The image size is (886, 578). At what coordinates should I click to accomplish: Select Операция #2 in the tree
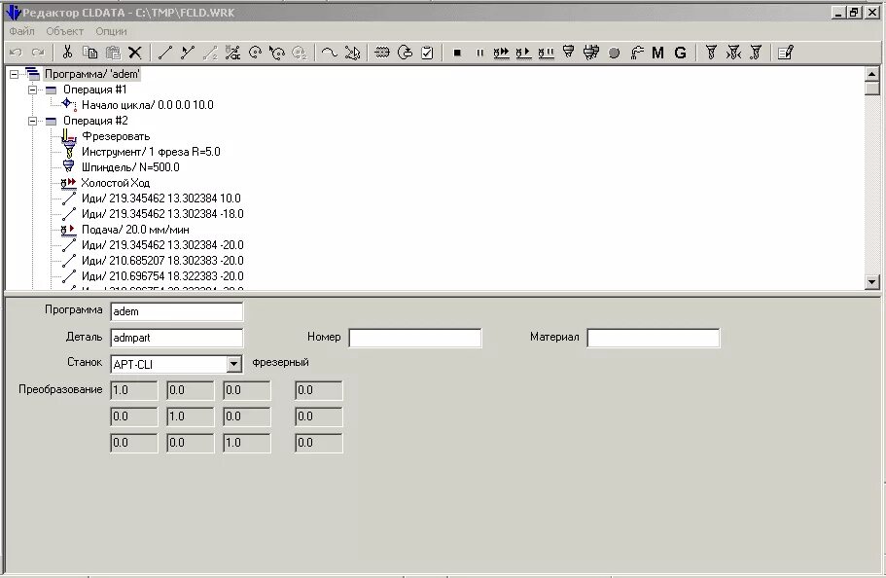click(x=95, y=121)
